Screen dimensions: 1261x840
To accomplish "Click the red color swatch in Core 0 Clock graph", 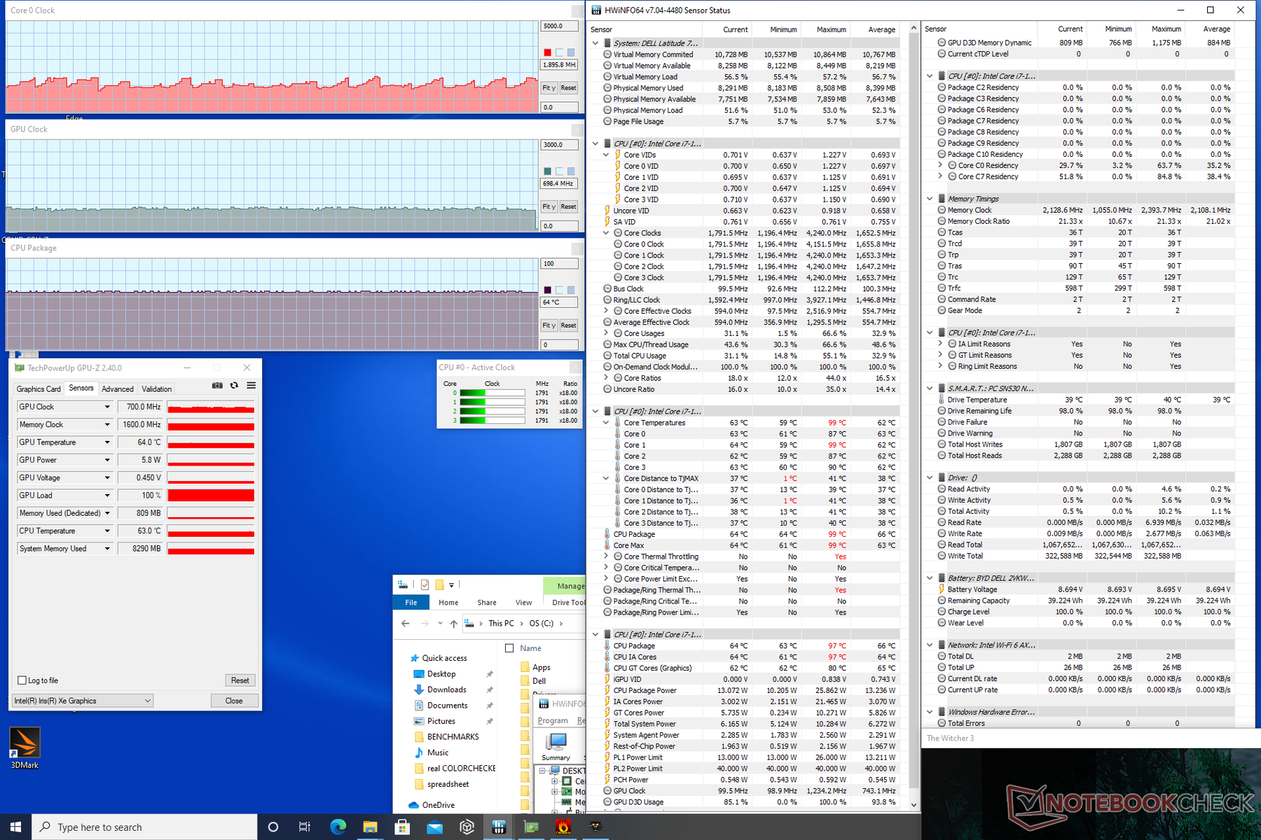I will 548,52.
